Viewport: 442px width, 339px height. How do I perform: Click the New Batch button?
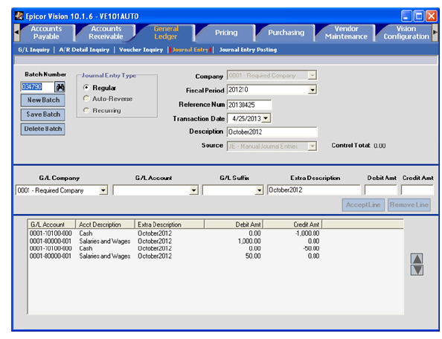coord(43,100)
